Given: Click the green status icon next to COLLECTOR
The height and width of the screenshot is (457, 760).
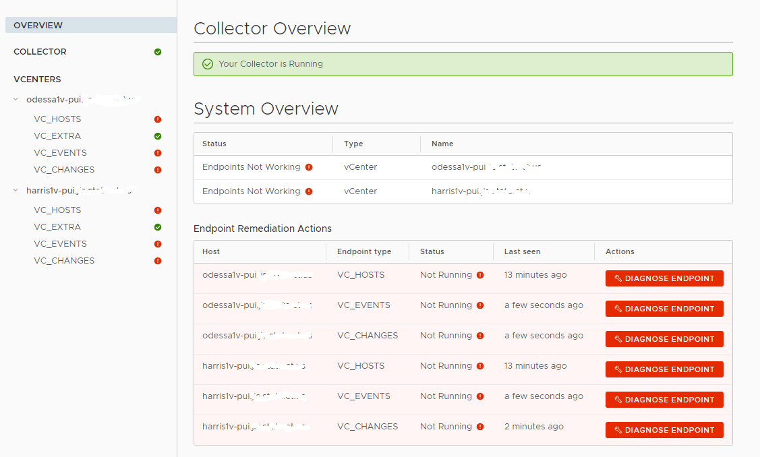Looking at the screenshot, I should click(157, 51).
